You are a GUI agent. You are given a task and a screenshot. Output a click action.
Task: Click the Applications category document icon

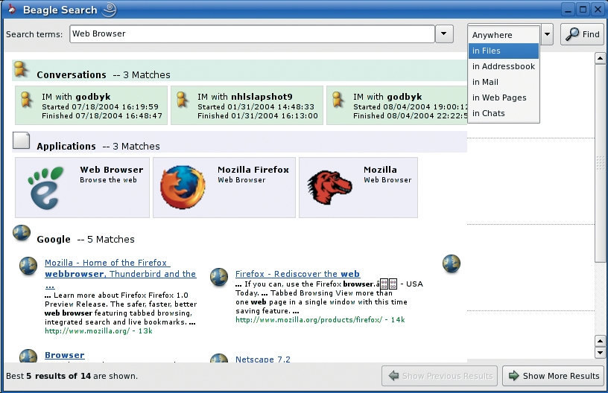click(22, 141)
